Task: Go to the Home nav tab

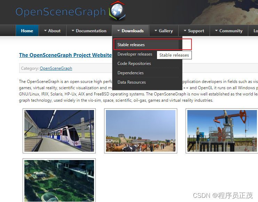Action: pyautogui.click(x=27, y=31)
